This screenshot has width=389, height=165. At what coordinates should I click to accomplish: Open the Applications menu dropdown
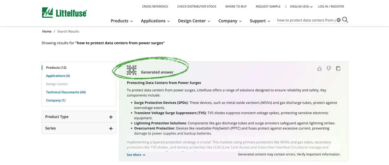point(155,21)
